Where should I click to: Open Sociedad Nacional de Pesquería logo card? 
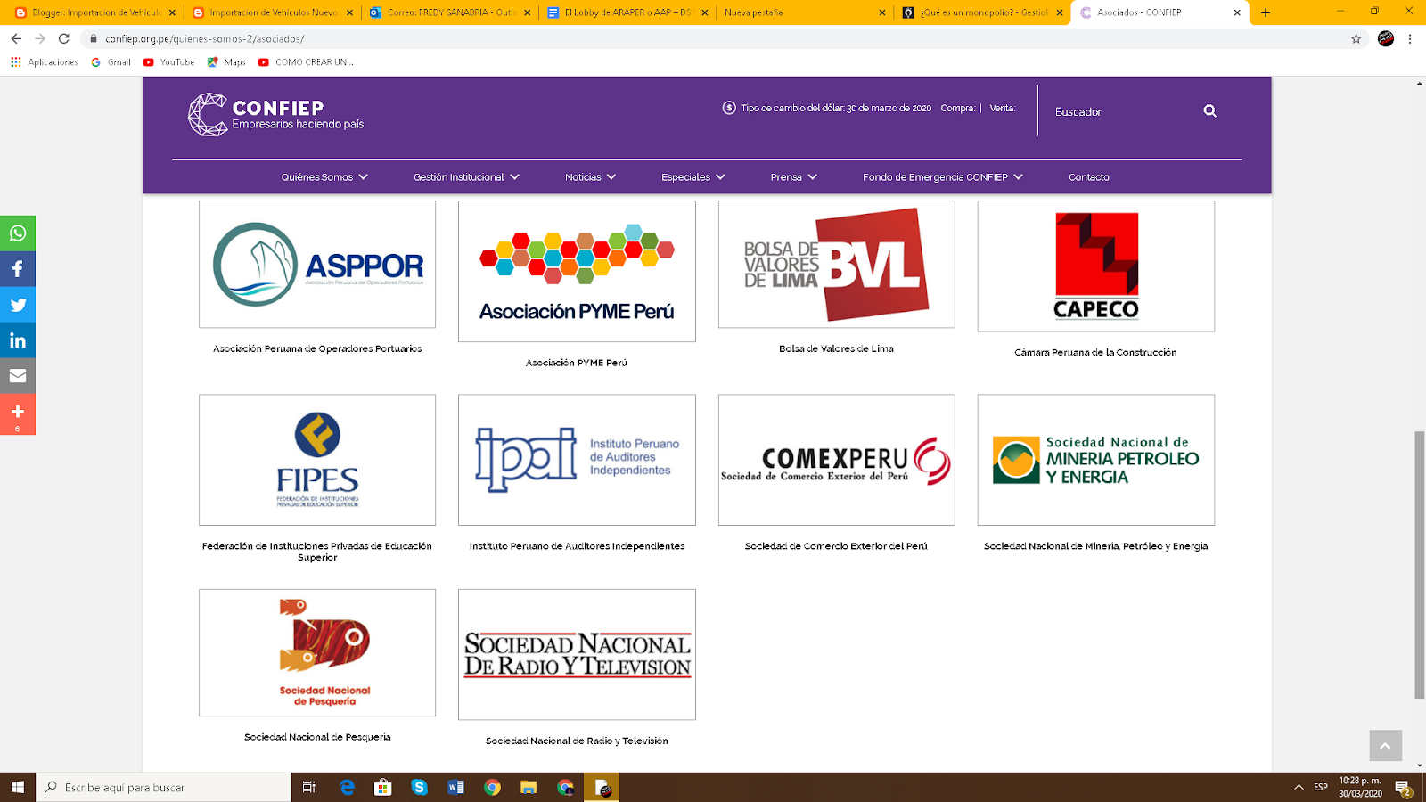[x=317, y=652]
